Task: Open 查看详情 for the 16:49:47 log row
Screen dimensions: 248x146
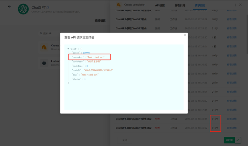Action: 231,56
